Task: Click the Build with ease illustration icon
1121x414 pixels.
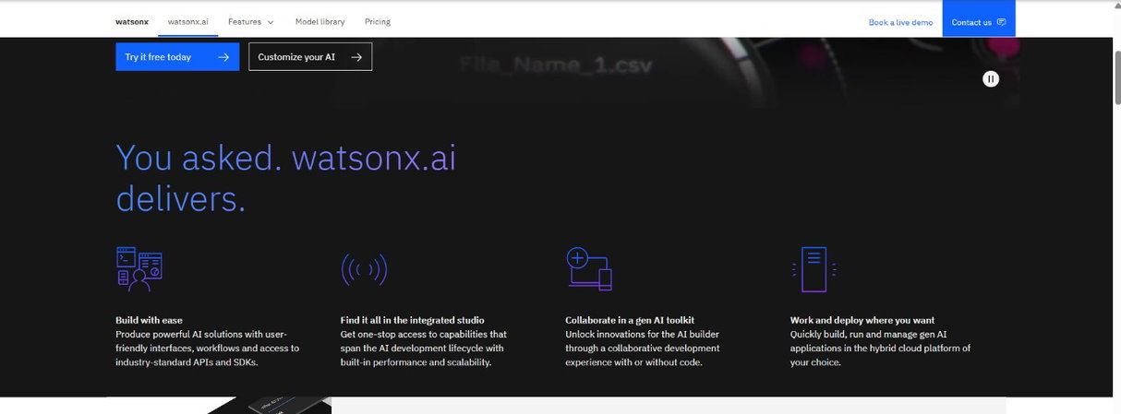Action: point(139,268)
